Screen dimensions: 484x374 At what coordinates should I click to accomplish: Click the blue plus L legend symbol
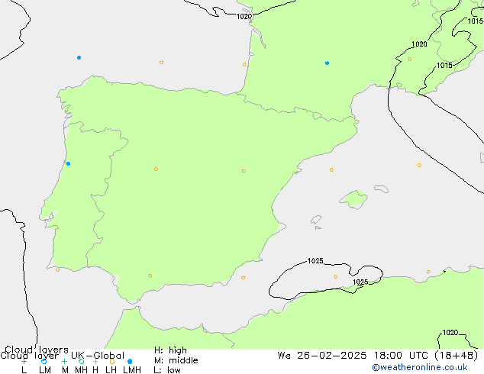[x=24, y=361]
